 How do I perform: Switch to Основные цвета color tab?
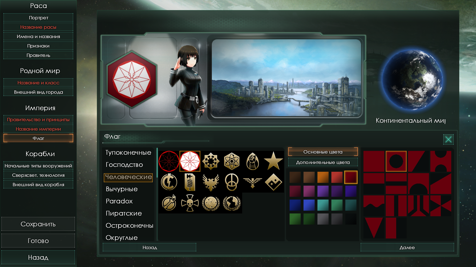pyautogui.click(x=323, y=152)
